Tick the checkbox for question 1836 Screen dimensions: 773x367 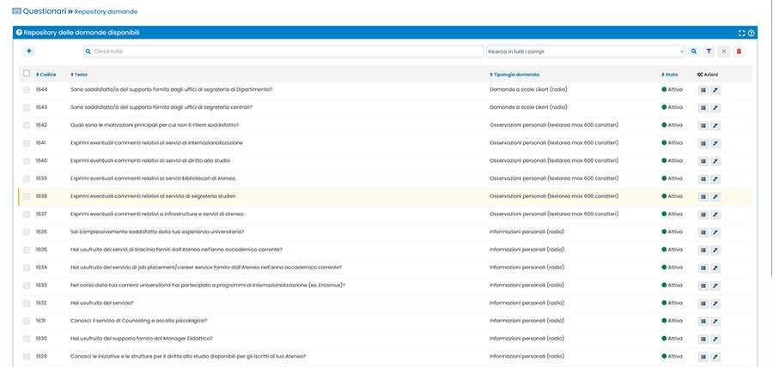tap(27, 232)
